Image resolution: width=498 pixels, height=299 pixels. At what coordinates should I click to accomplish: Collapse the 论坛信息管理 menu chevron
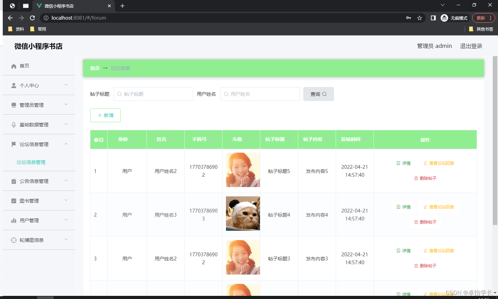[66, 144]
